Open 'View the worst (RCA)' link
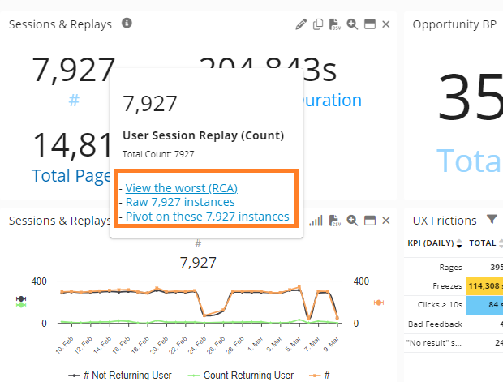The height and width of the screenshot is (382, 503). 181,188
